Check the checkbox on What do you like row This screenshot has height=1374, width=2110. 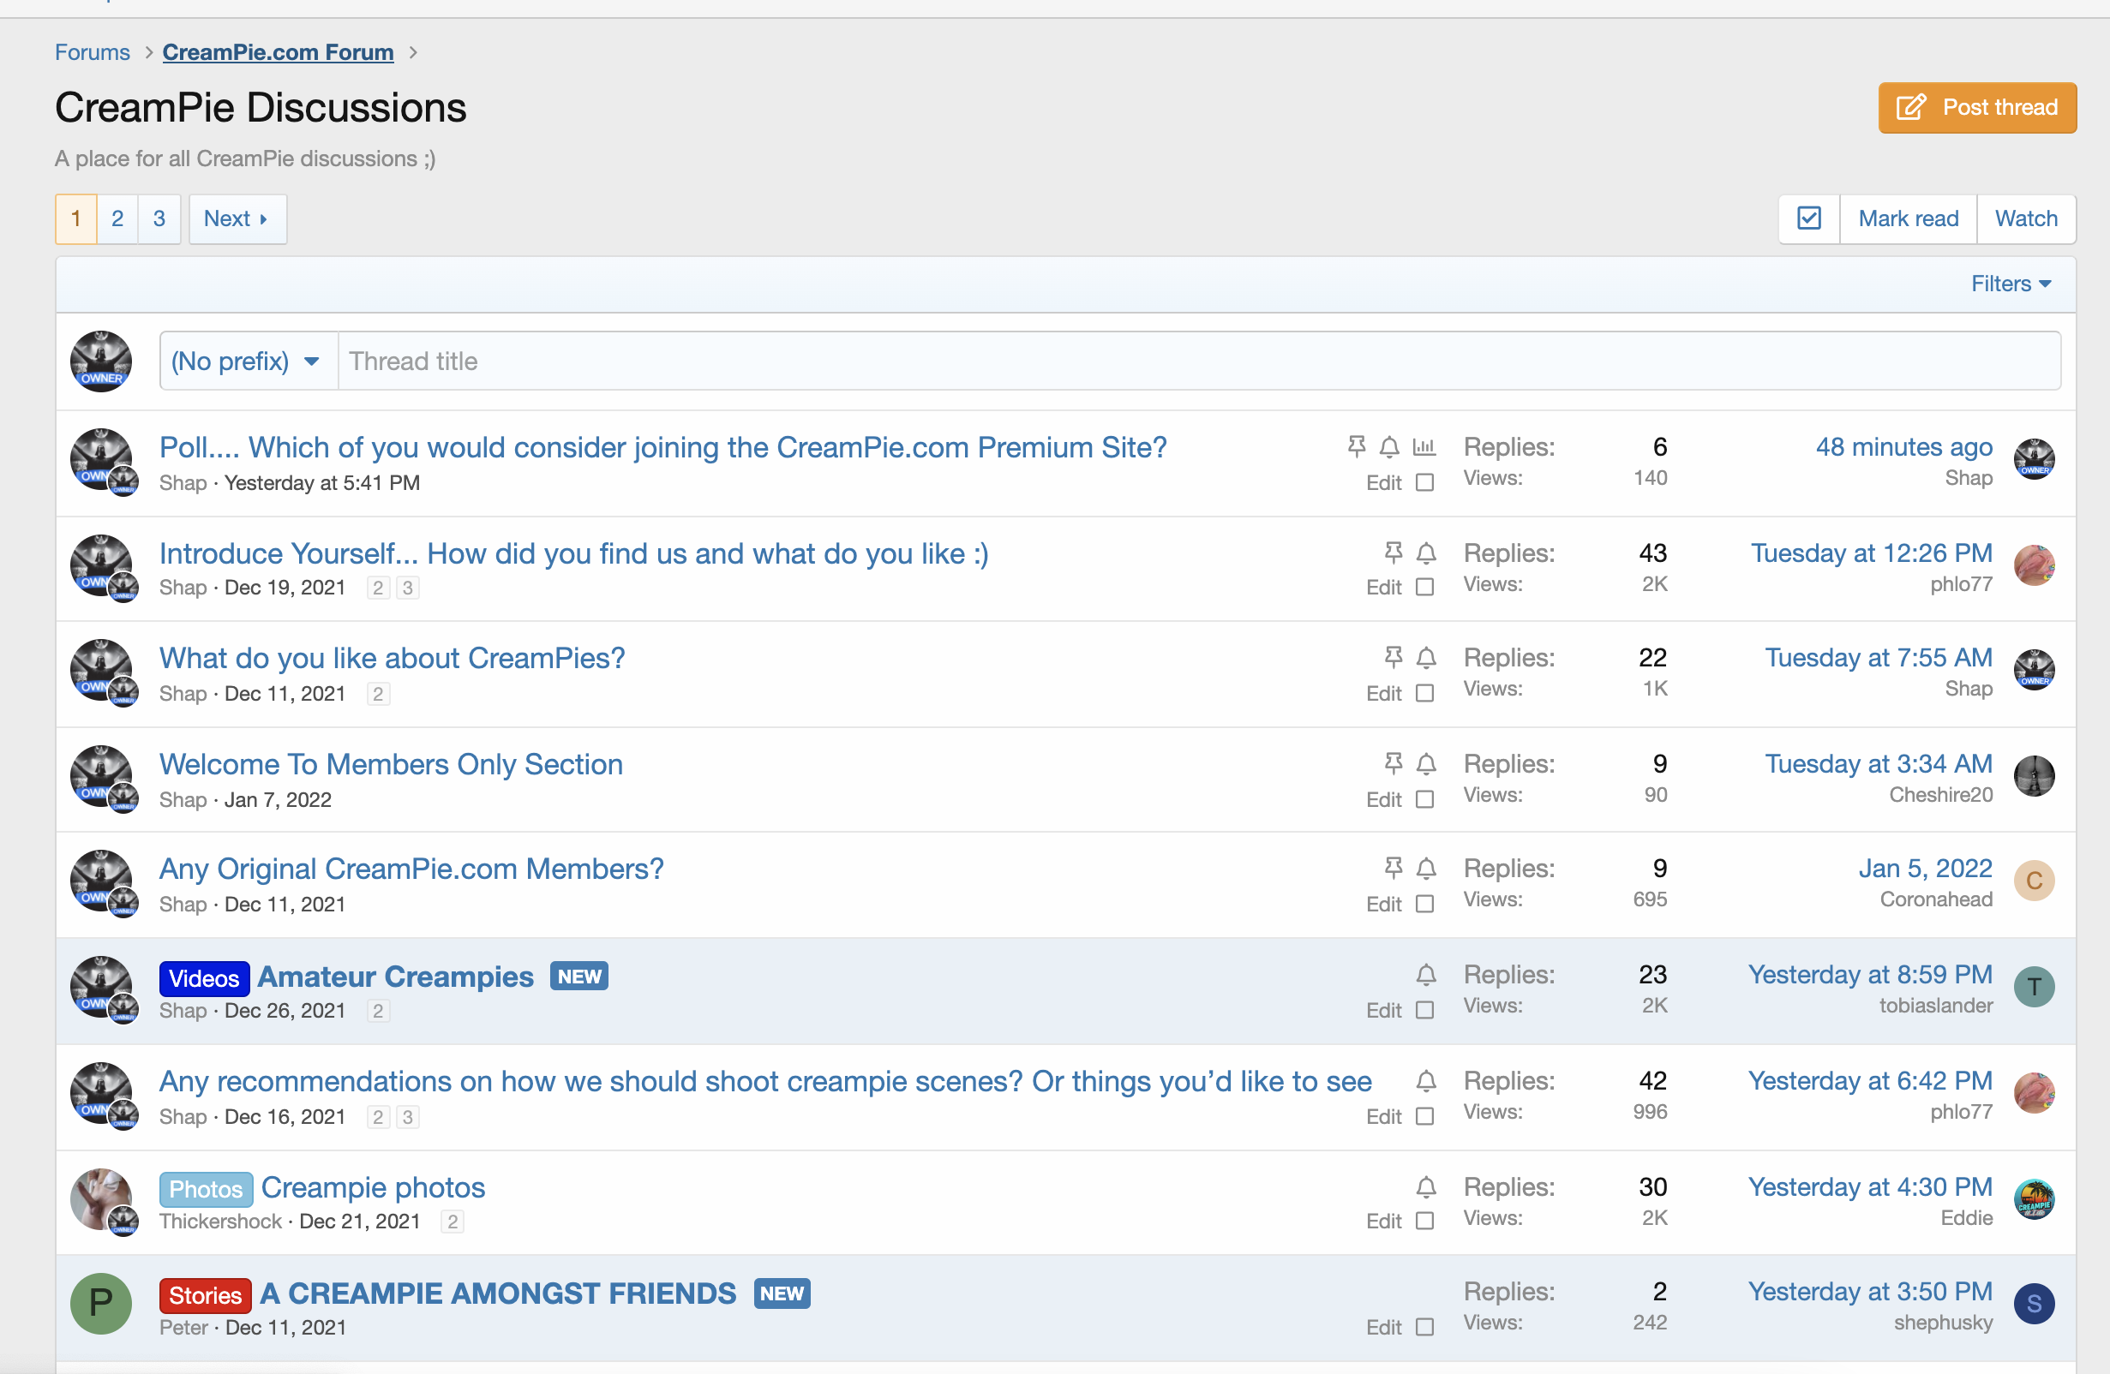point(1424,694)
